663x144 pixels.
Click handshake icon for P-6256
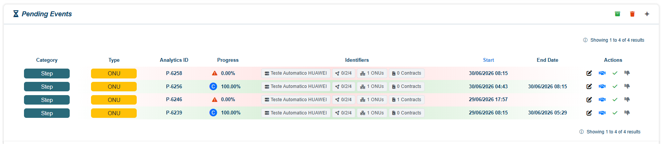(602, 86)
